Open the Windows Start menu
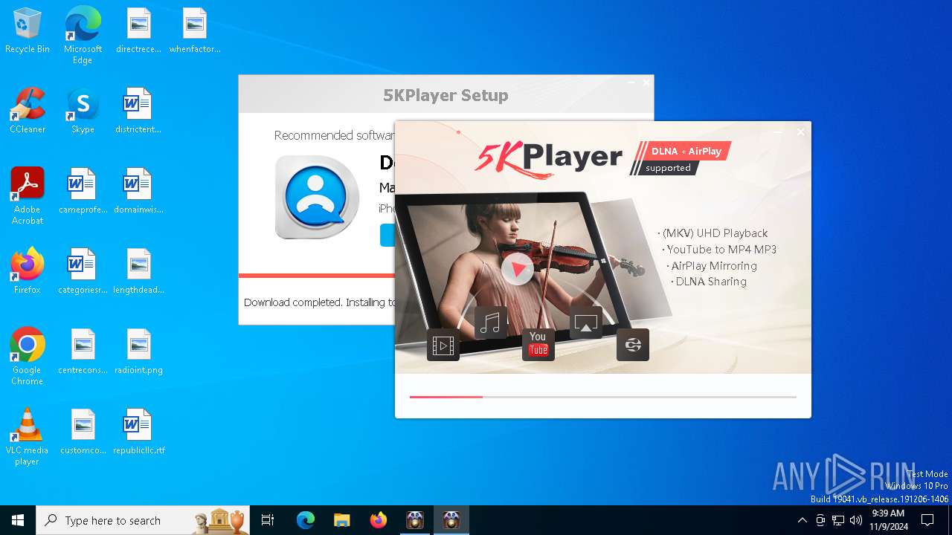Image resolution: width=952 pixels, height=535 pixels. coord(18,520)
